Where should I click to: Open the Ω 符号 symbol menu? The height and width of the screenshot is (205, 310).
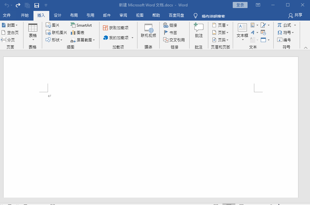point(286,32)
